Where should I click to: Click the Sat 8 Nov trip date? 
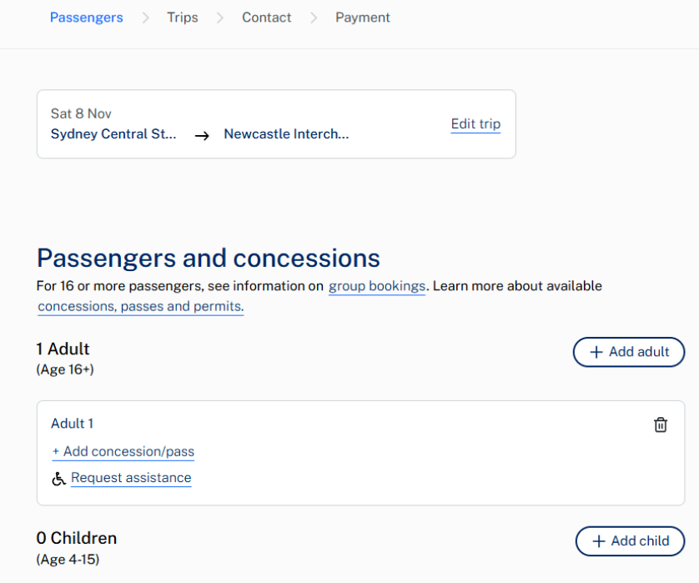(81, 113)
